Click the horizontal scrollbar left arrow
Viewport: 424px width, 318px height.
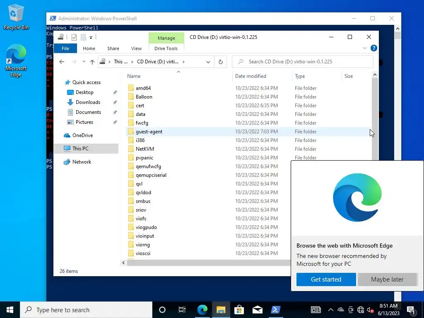coord(123,263)
